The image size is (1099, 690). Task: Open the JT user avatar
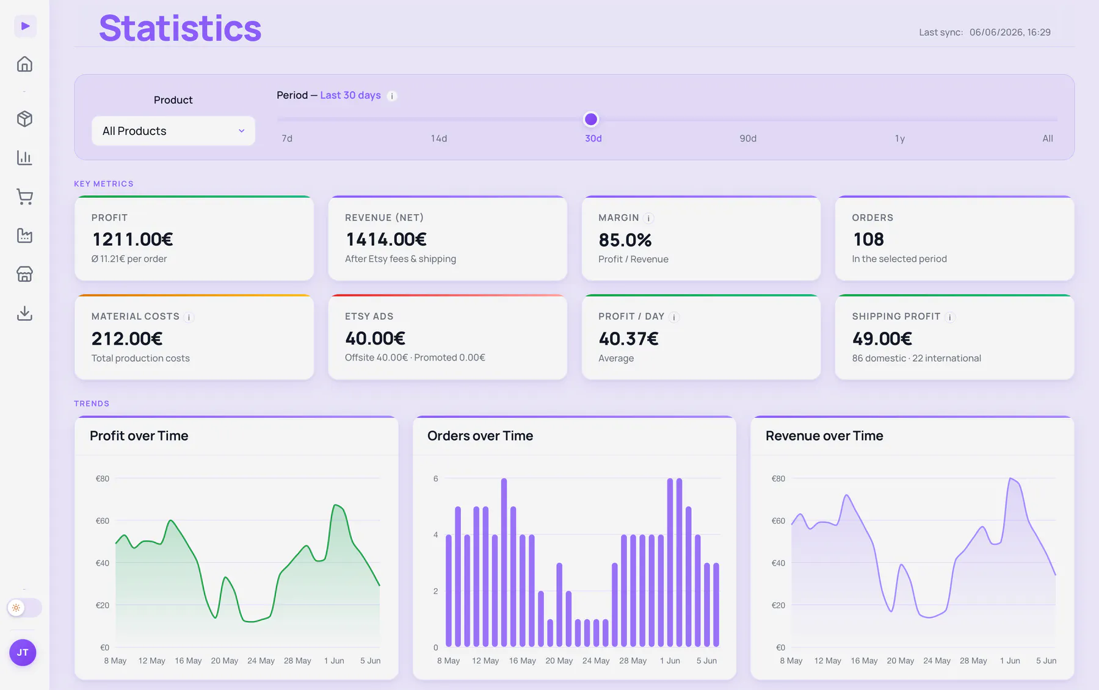pyautogui.click(x=23, y=653)
